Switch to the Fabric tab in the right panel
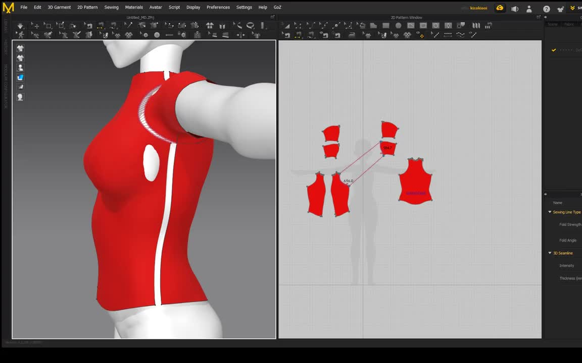Viewport: 582px width, 363px height. tap(568, 24)
